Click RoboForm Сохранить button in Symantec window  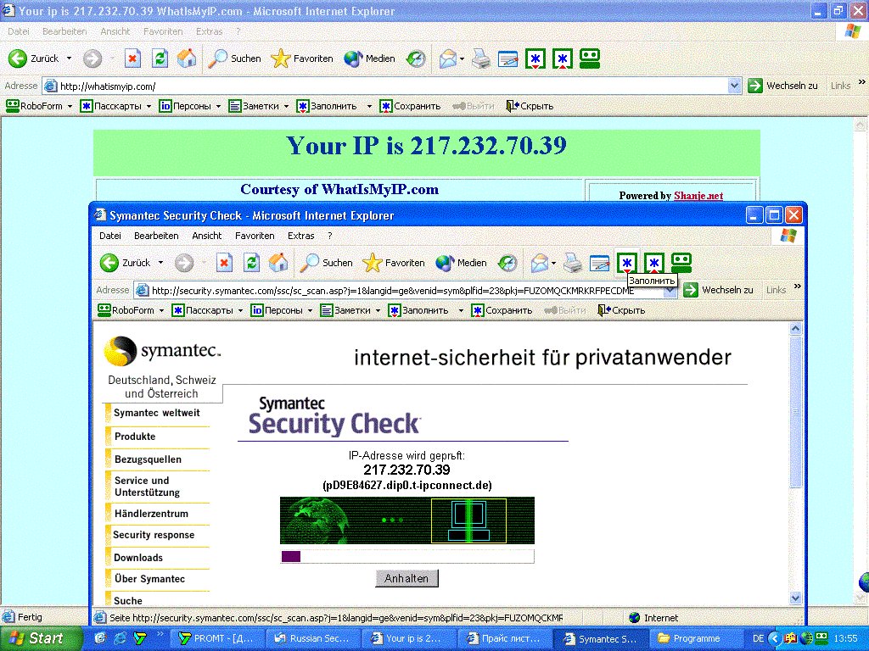click(x=502, y=310)
